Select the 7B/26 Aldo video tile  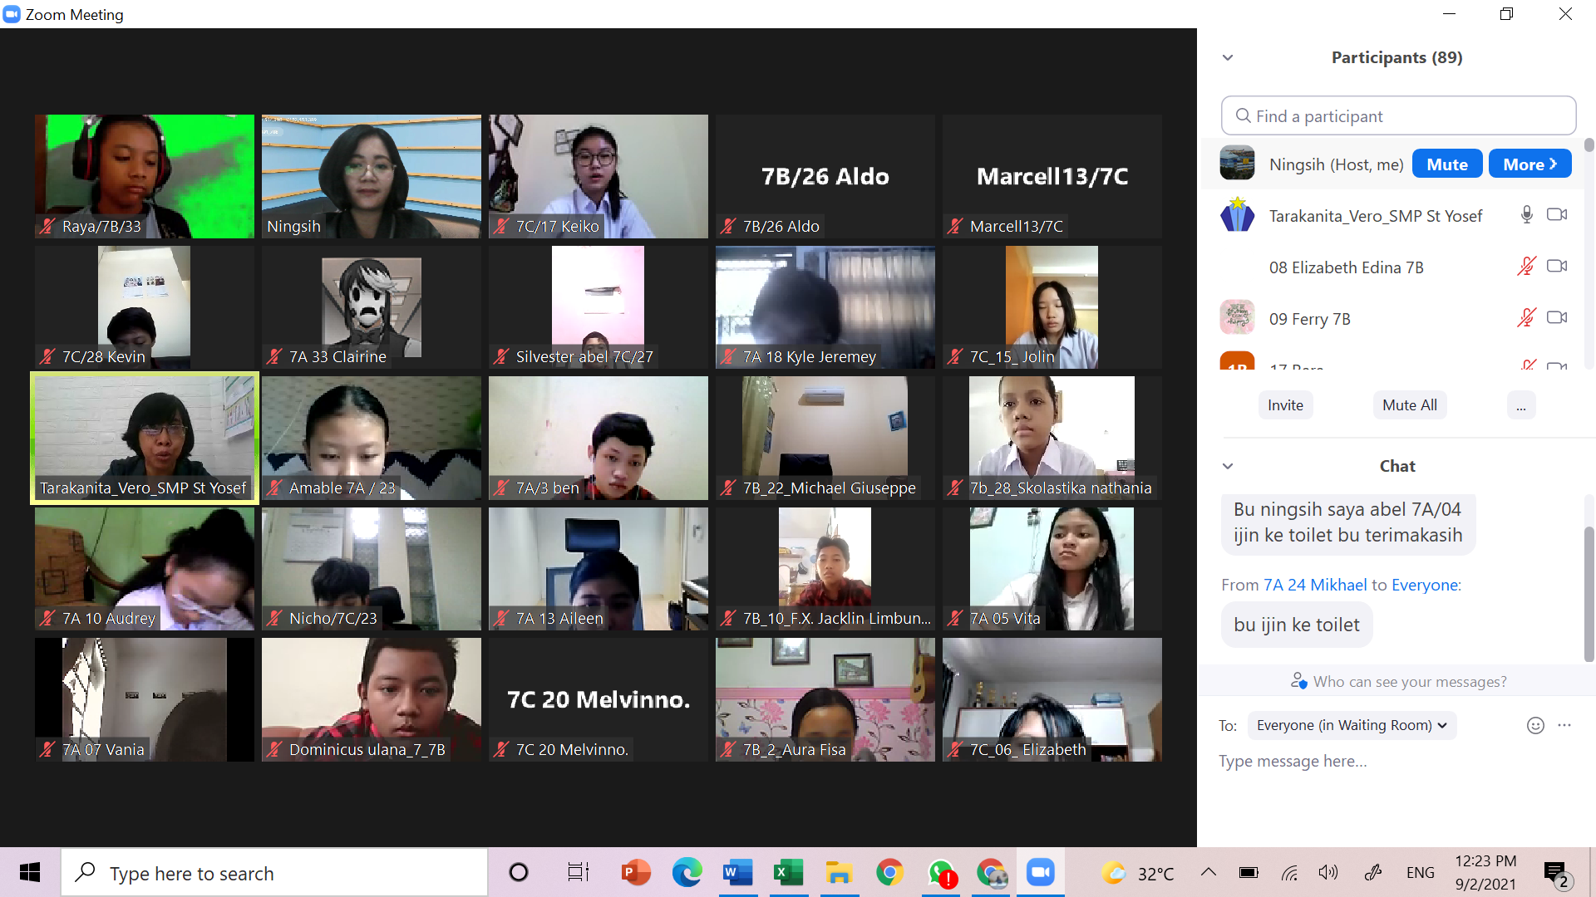tap(825, 176)
